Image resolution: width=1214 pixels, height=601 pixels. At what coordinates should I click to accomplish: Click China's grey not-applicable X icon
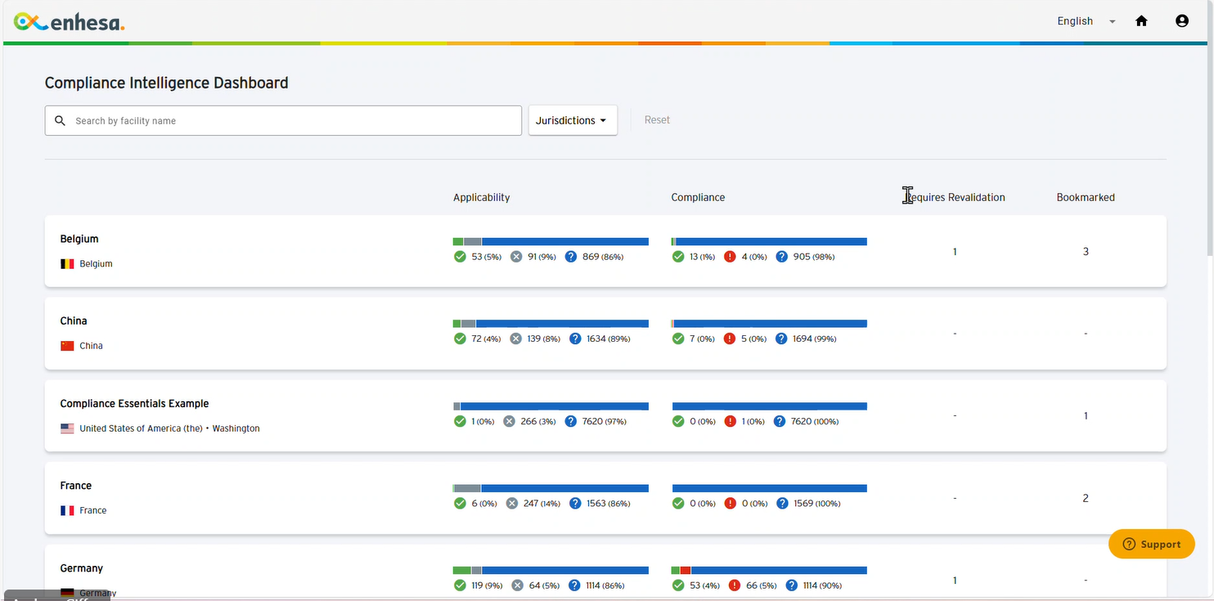515,339
